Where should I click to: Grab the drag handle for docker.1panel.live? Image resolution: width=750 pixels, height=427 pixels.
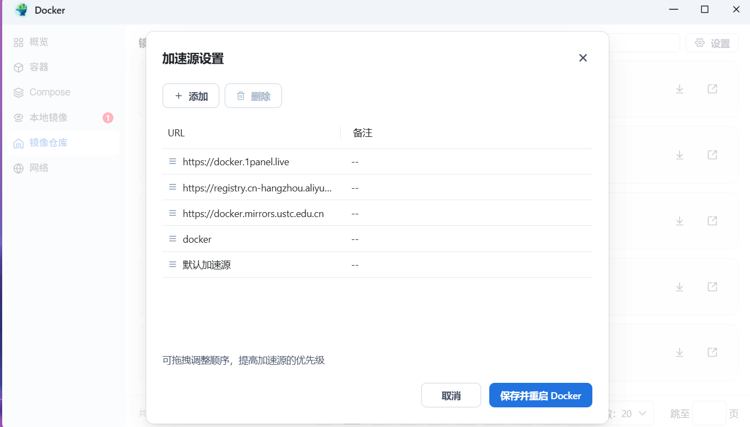pyautogui.click(x=172, y=161)
